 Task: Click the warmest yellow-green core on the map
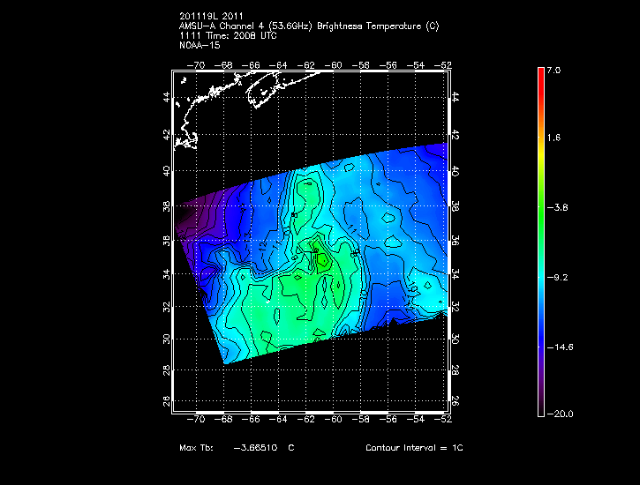tap(323, 260)
